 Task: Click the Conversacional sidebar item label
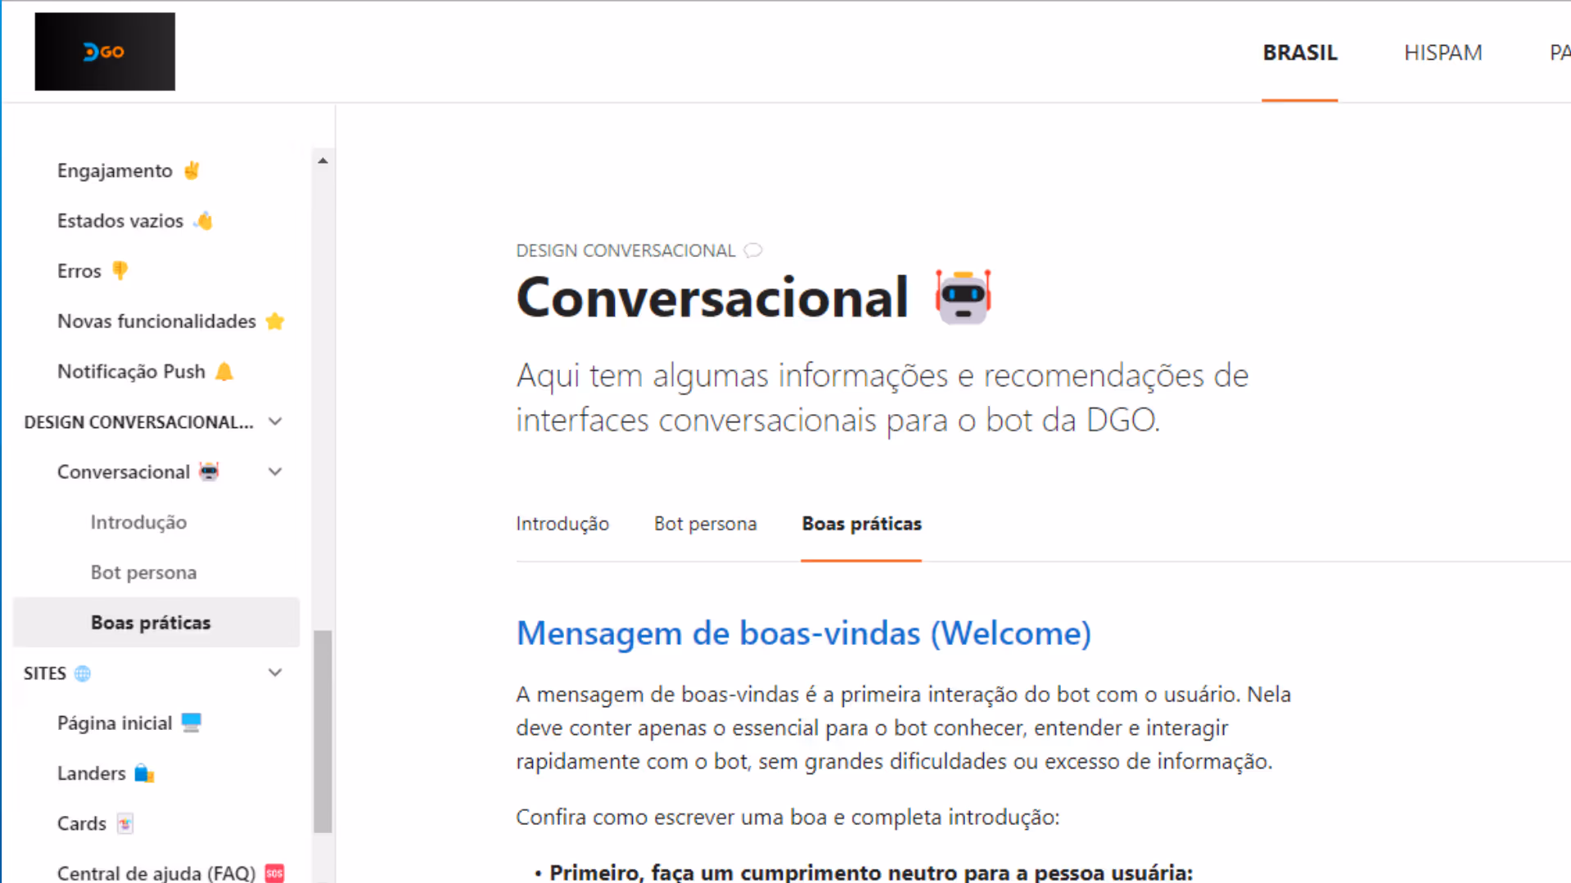click(x=124, y=472)
